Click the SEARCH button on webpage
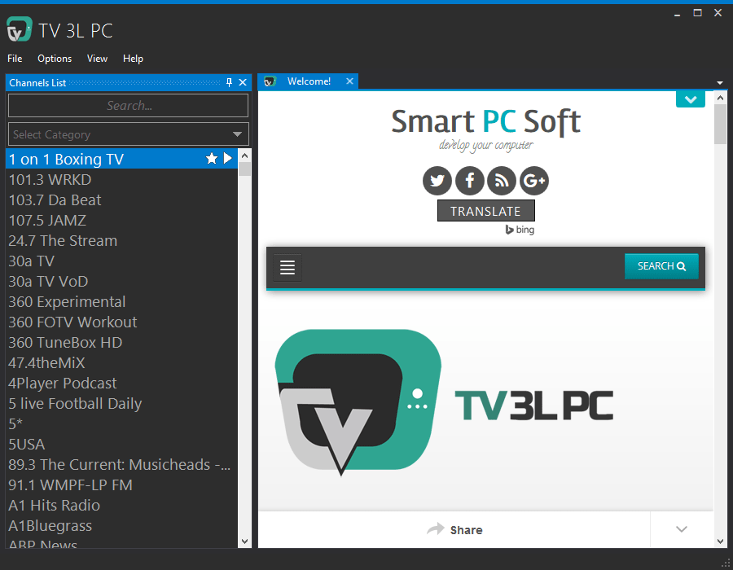Image resolution: width=733 pixels, height=570 pixels. pos(661,265)
